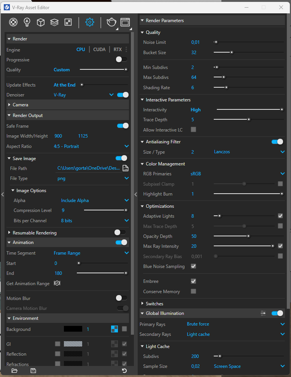Open the Geometry cube icon
This screenshot has width=291, height=377.
point(41,22)
